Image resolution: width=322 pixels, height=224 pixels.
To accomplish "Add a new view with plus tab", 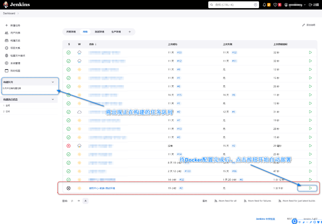I will 130,32.
